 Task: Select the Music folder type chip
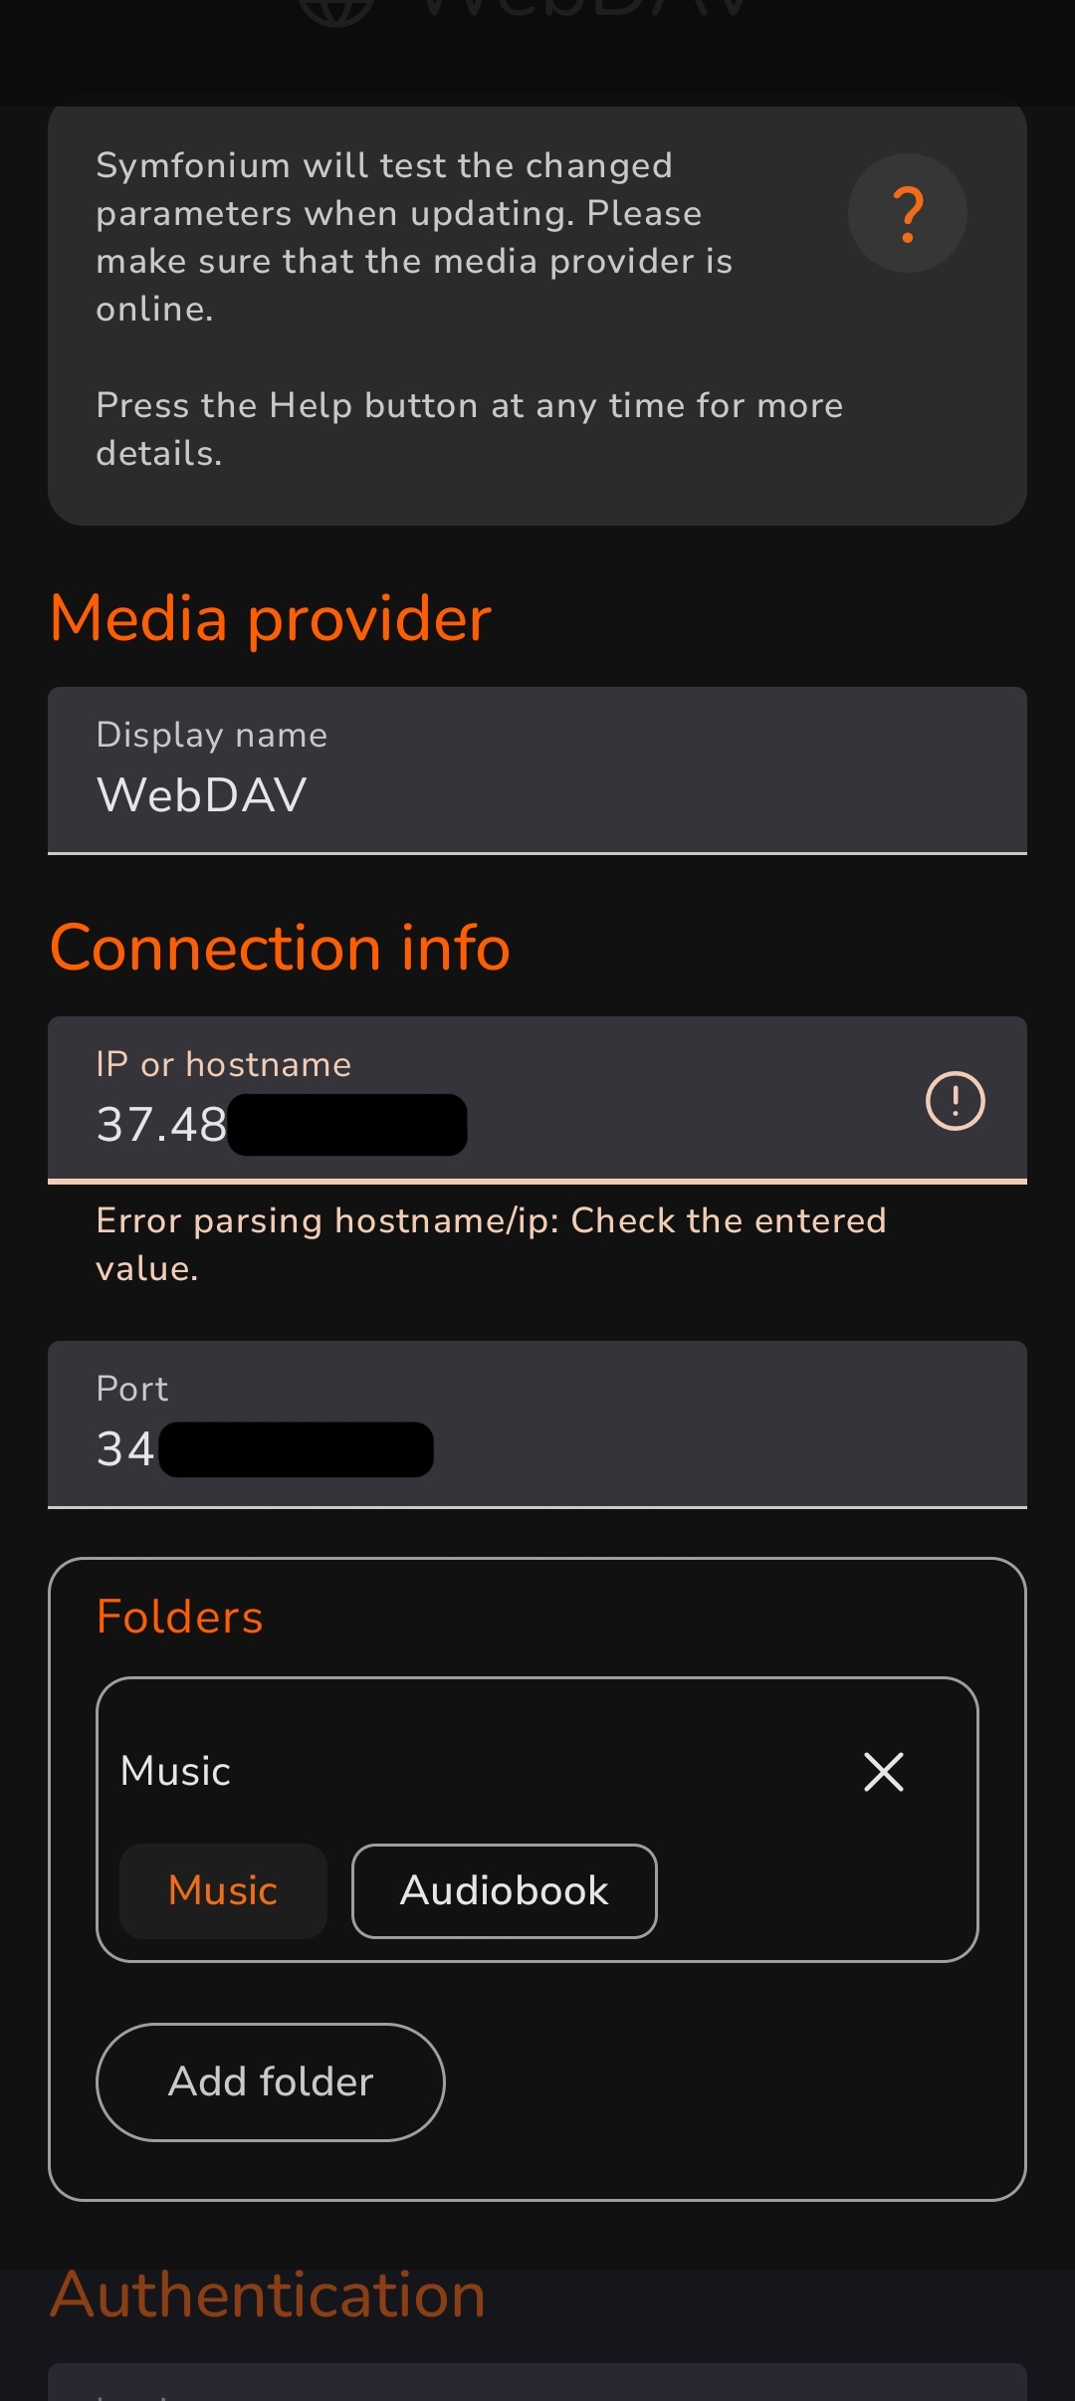223,1890
